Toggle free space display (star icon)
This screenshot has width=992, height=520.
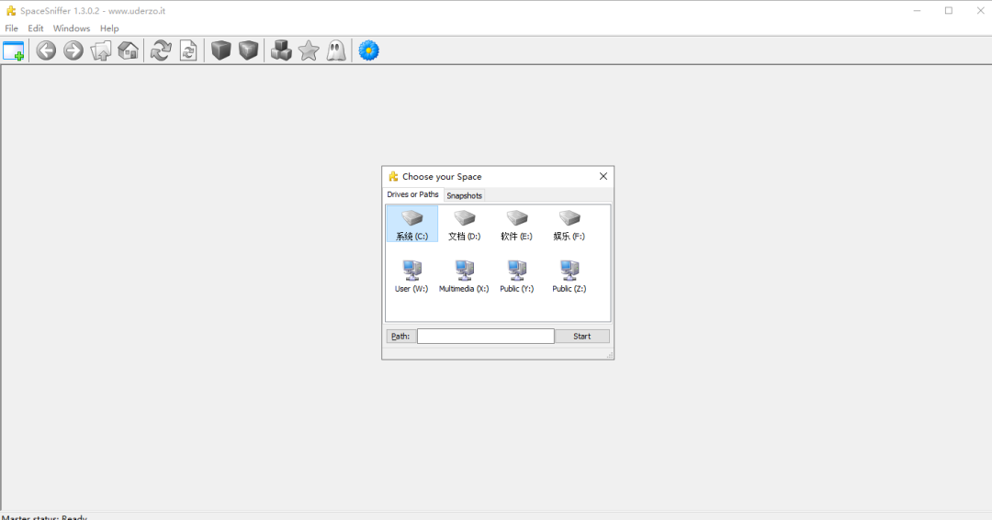[x=309, y=50]
